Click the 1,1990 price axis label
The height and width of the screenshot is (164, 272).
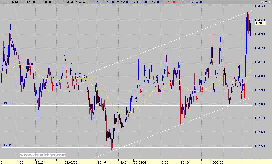pyautogui.click(x=260, y=90)
